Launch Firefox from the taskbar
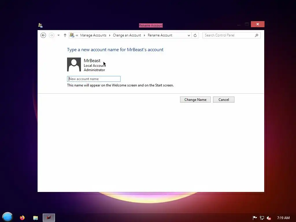Screen dimensions: 296x222 point(22,218)
